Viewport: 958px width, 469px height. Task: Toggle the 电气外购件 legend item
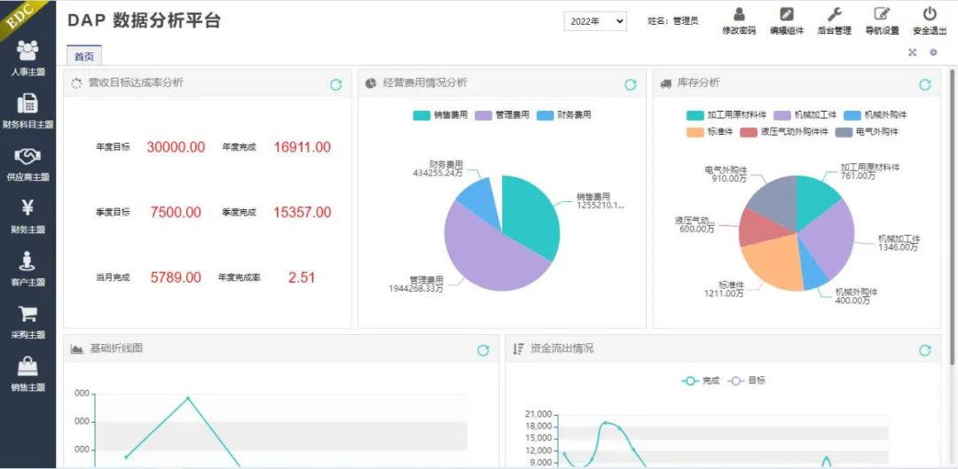click(x=868, y=132)
